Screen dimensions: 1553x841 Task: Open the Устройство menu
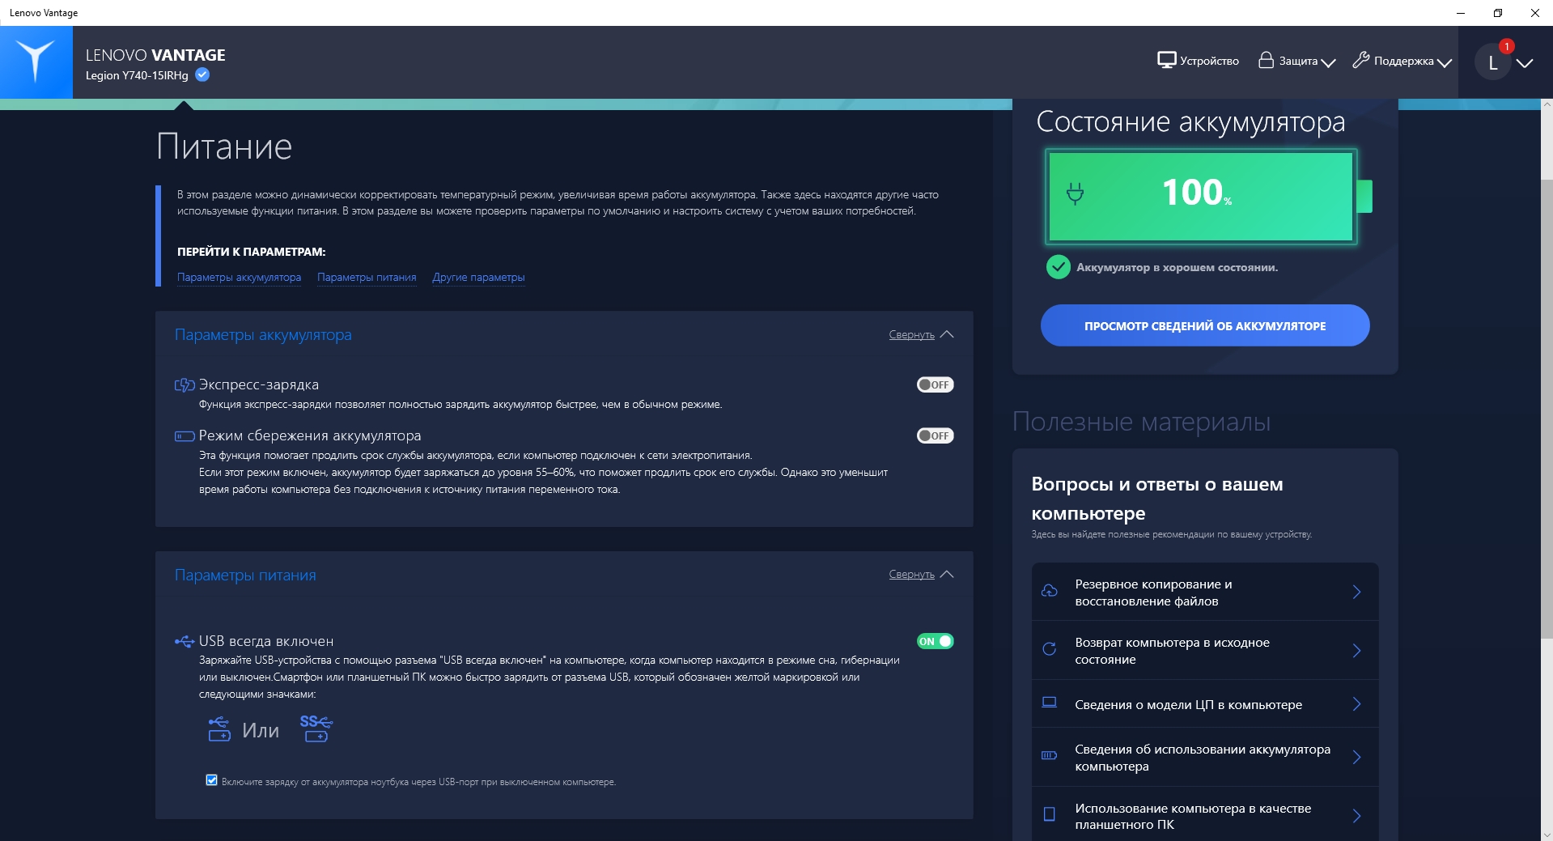(1198, 61)
